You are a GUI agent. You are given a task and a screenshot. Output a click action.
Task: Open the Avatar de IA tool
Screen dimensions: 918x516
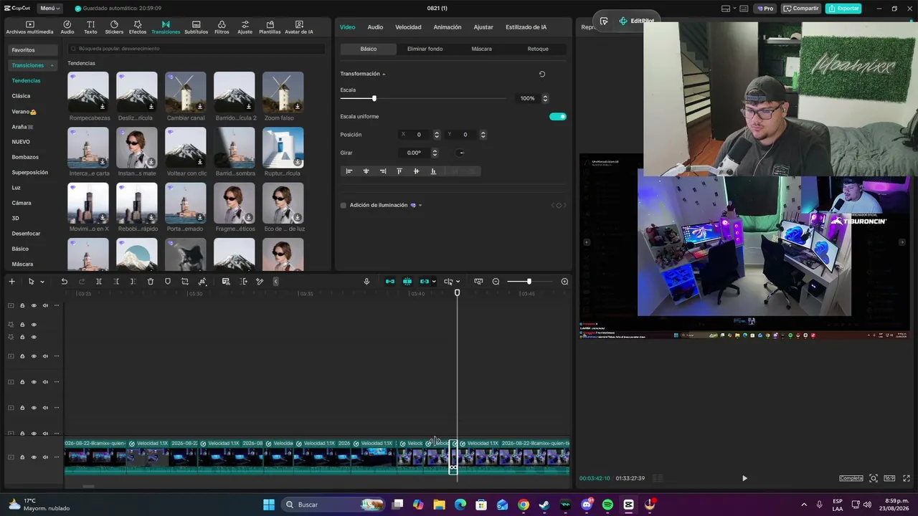(299, 27)
